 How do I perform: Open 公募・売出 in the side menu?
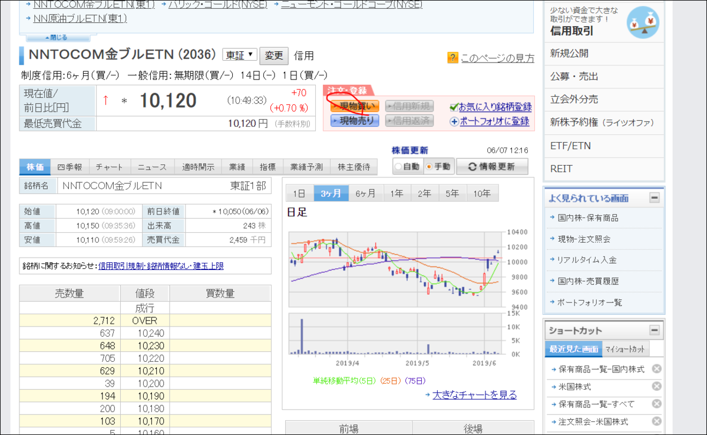pos(604,77)
